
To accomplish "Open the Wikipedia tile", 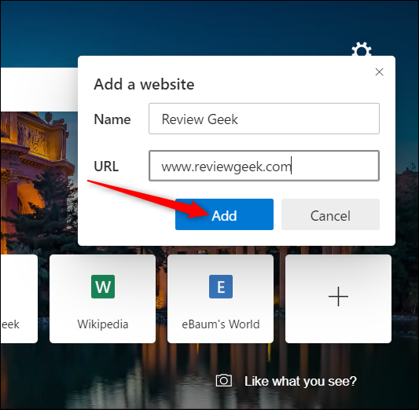I will click(103, 298).
